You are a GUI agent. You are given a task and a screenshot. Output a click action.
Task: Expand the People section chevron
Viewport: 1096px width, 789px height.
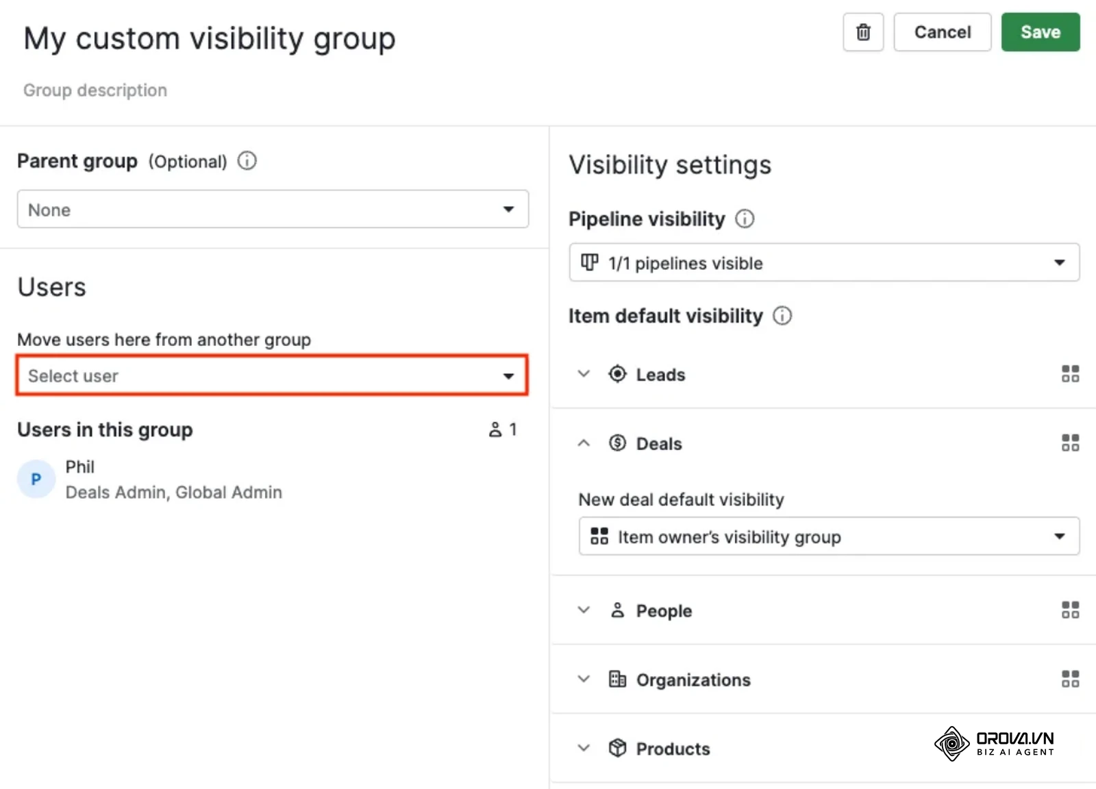(x=584, y=610)
